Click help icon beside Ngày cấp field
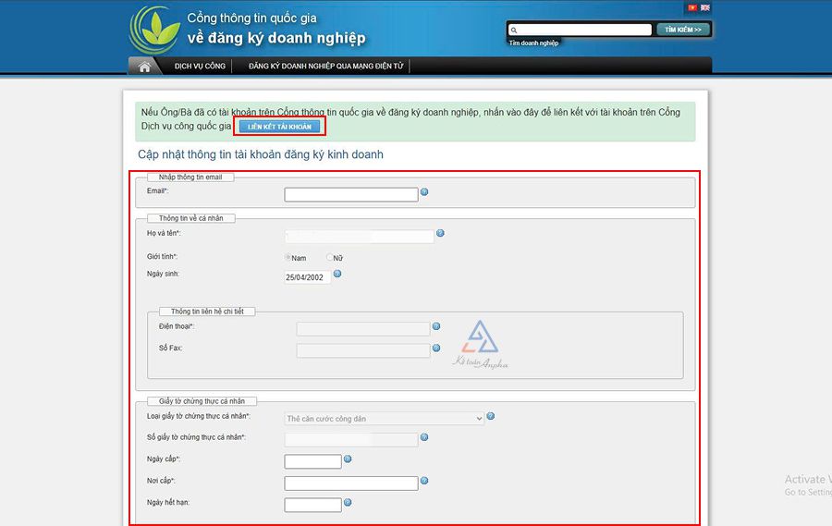The height and width of the screenshot is (526, 832). 348,459
